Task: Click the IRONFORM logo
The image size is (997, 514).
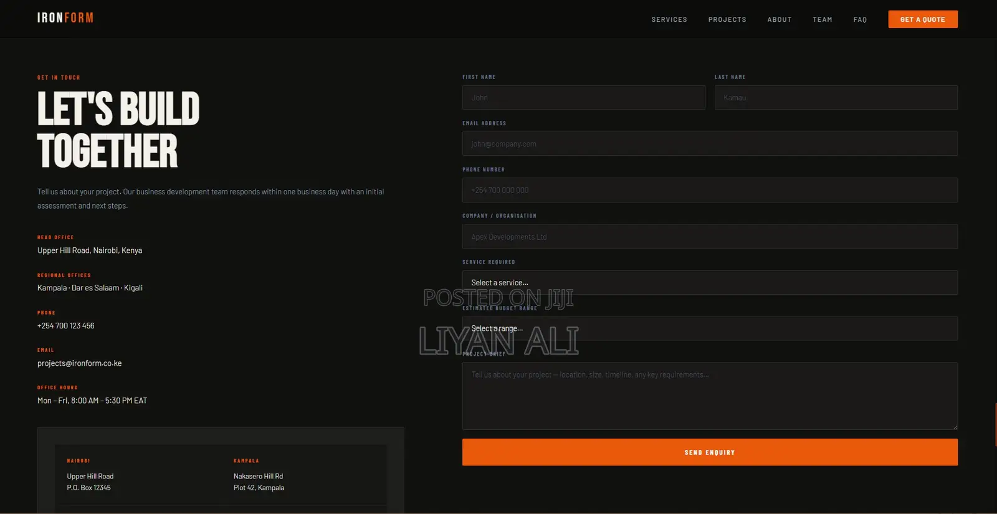Action: click(x=65, y=18)
